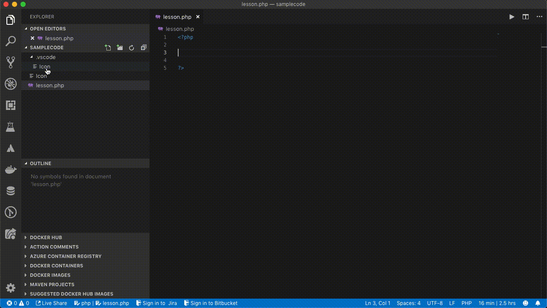Open the editor More Actions ellipsis
The image size is (547, 308).
pyautogui.click(x=539, y=17)
